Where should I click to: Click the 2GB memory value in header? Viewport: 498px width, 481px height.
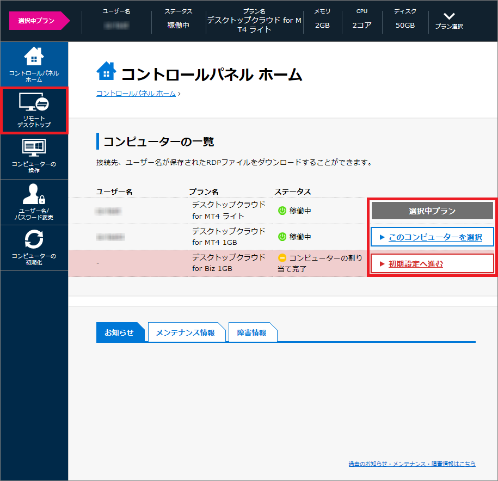tap(322, 26)
